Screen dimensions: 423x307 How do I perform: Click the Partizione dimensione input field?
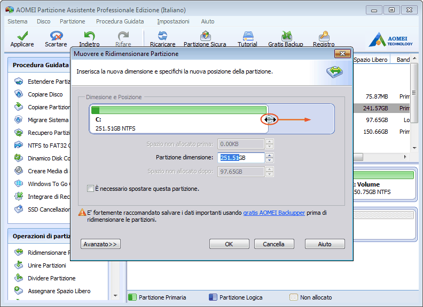pyautogui.click(x=241, y=158)
